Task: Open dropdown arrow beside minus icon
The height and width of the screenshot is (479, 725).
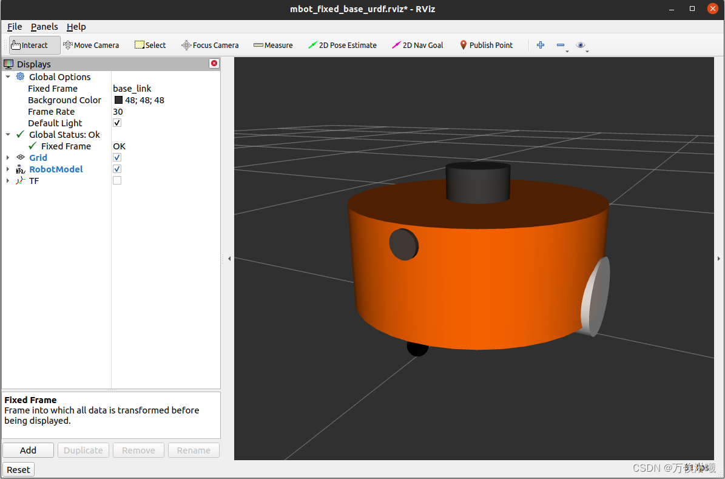Action: 567,52
